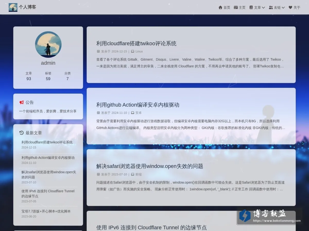Open sidebar link 利用github Action编译安卓内核驱动
Screen dimensions: 309x231
pos(48,158)
